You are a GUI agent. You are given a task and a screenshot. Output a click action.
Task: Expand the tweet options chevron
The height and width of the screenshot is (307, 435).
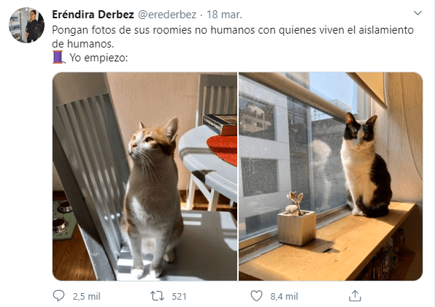(417, 13)
